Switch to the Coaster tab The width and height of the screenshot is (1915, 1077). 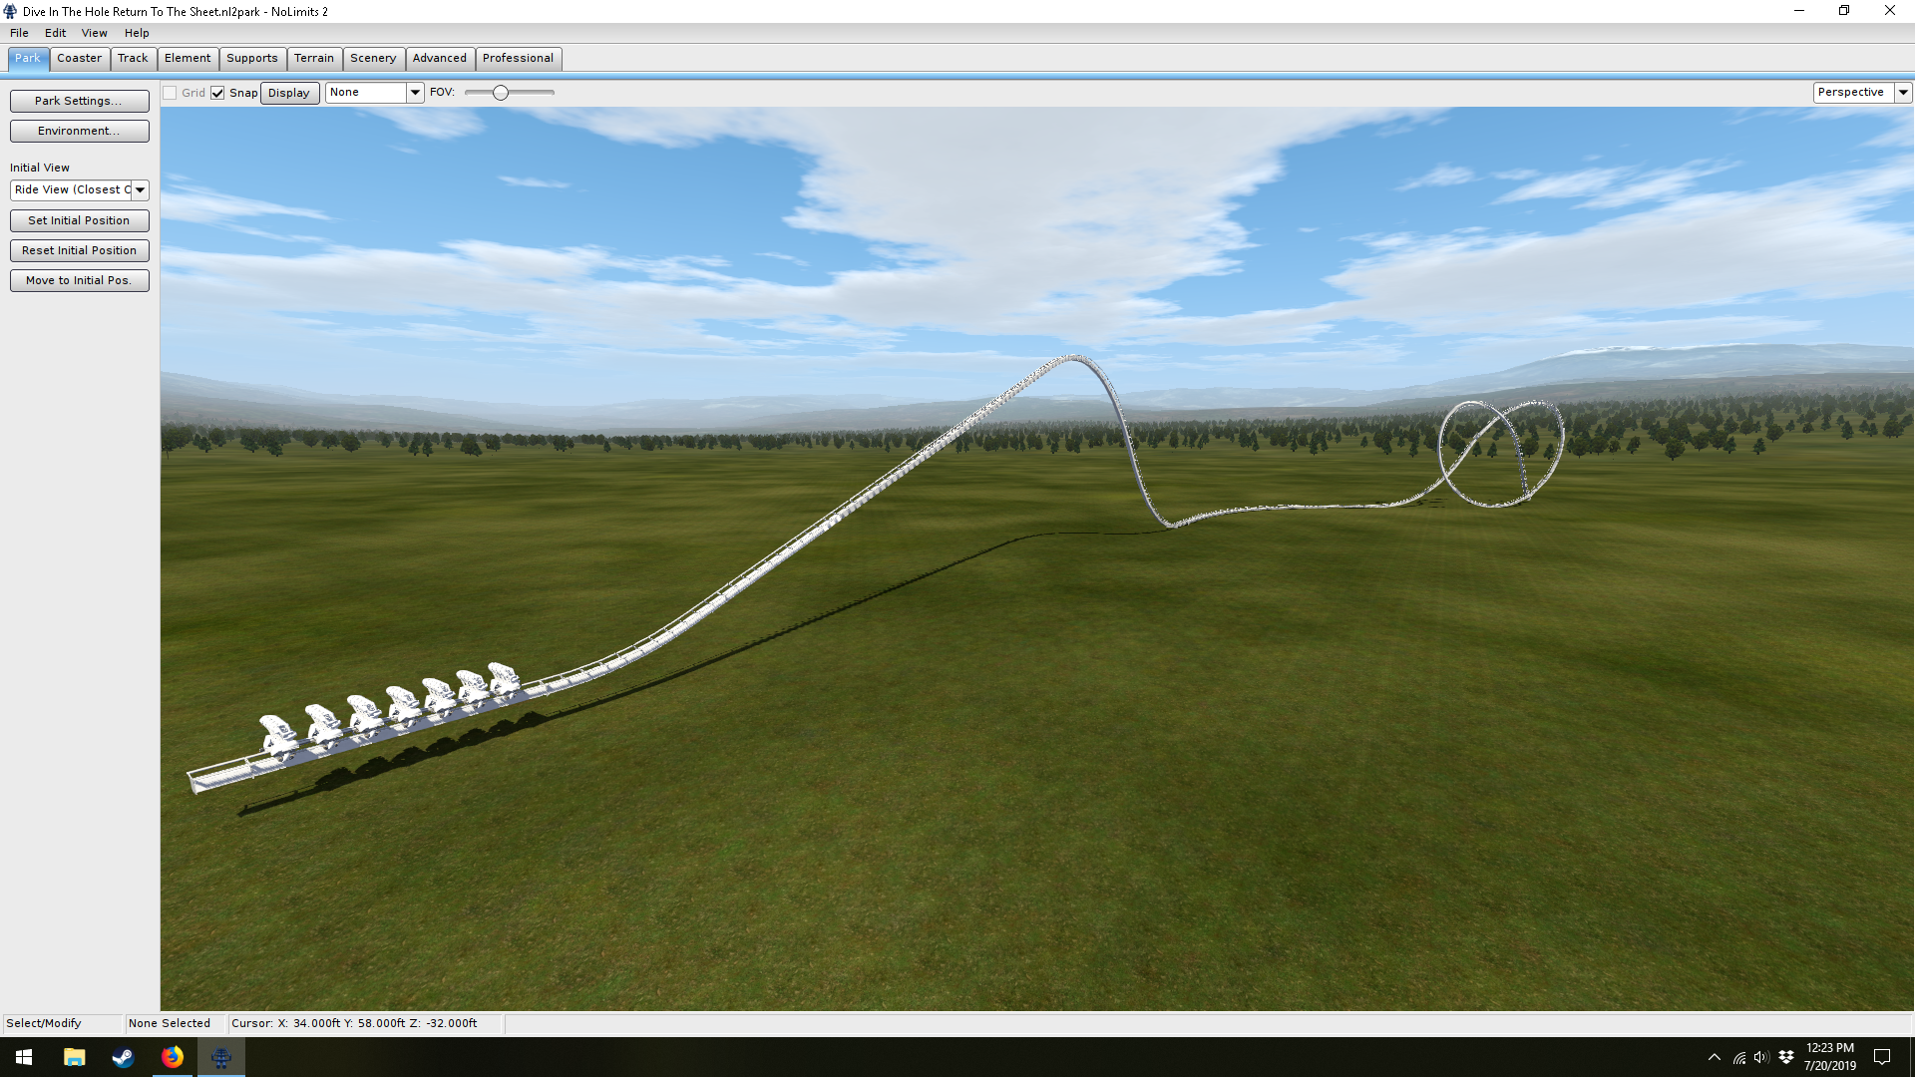(x=79, y=58)
